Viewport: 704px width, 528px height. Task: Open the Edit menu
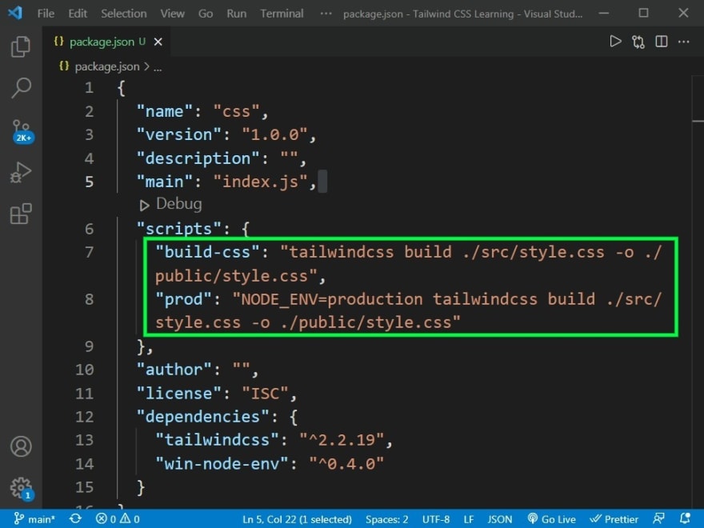point(78,14)
